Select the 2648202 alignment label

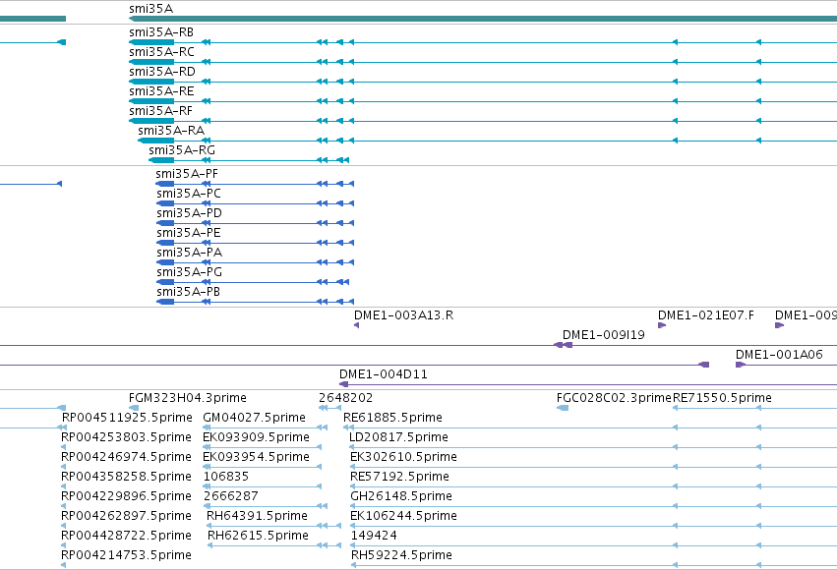pyautogui.click(x=346, y=398)
